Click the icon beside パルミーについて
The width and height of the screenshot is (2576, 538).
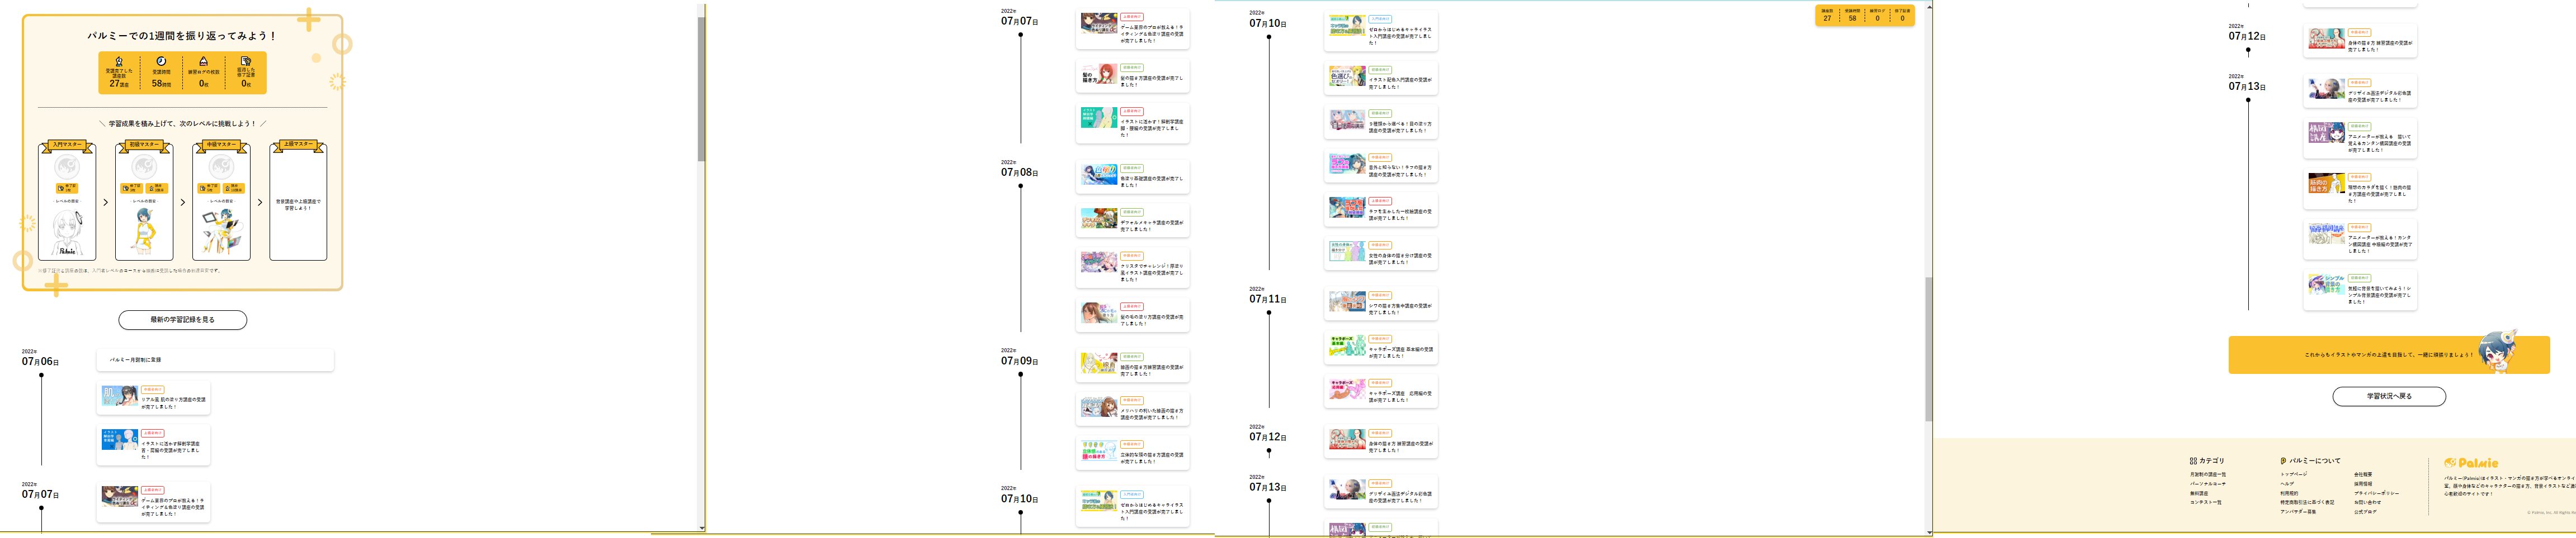click(2283, 461)
